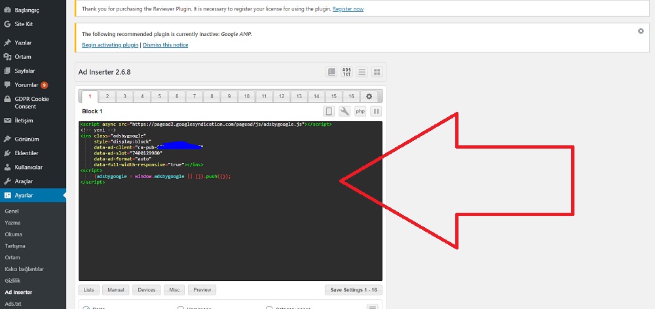Open Ad Inserter documentation book icon
655x309 pixels.
click(x=331, y=72)
